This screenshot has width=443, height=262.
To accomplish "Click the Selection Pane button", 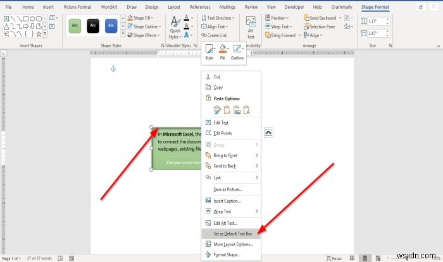I will point(319,27).
